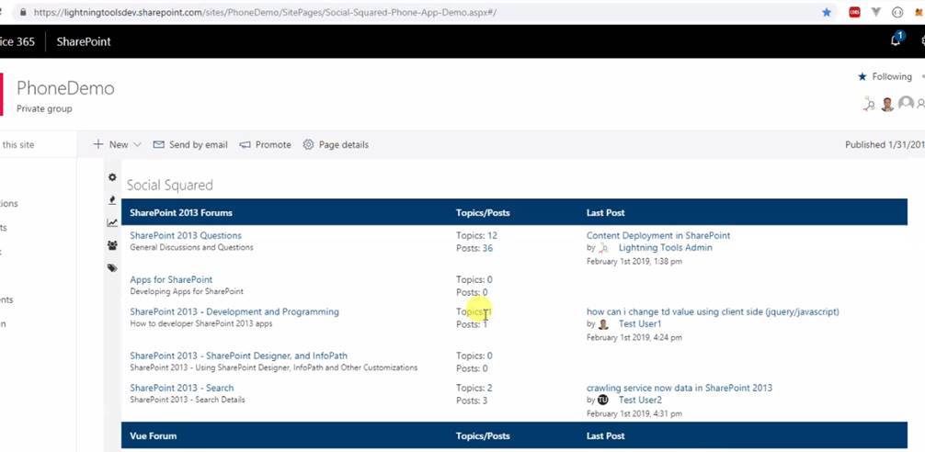
Task: Open the analytics line chart icon
Action: pyautogui.click(x=112, y=222)
